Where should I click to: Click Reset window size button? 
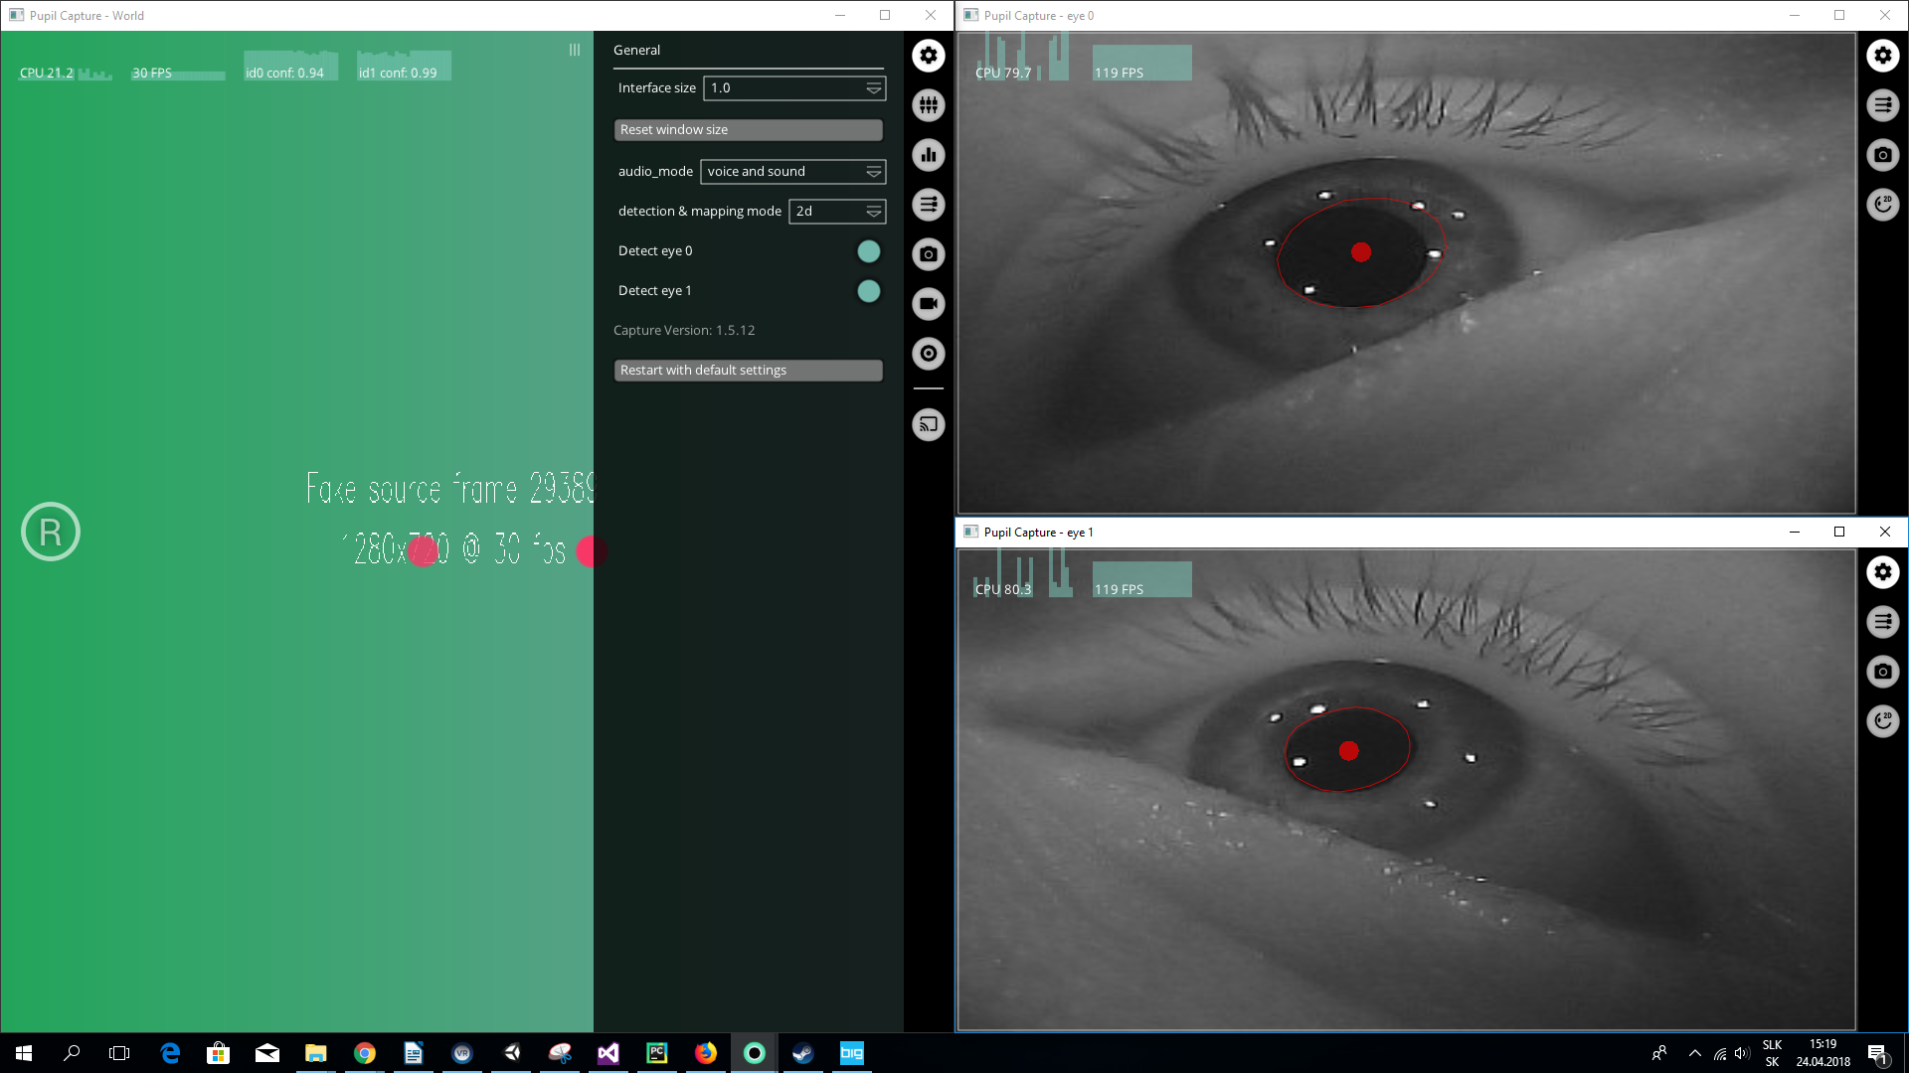[748, 130]
